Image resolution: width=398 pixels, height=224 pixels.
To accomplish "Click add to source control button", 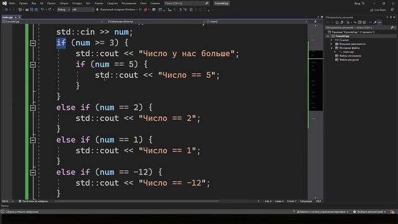I will 321,212.
